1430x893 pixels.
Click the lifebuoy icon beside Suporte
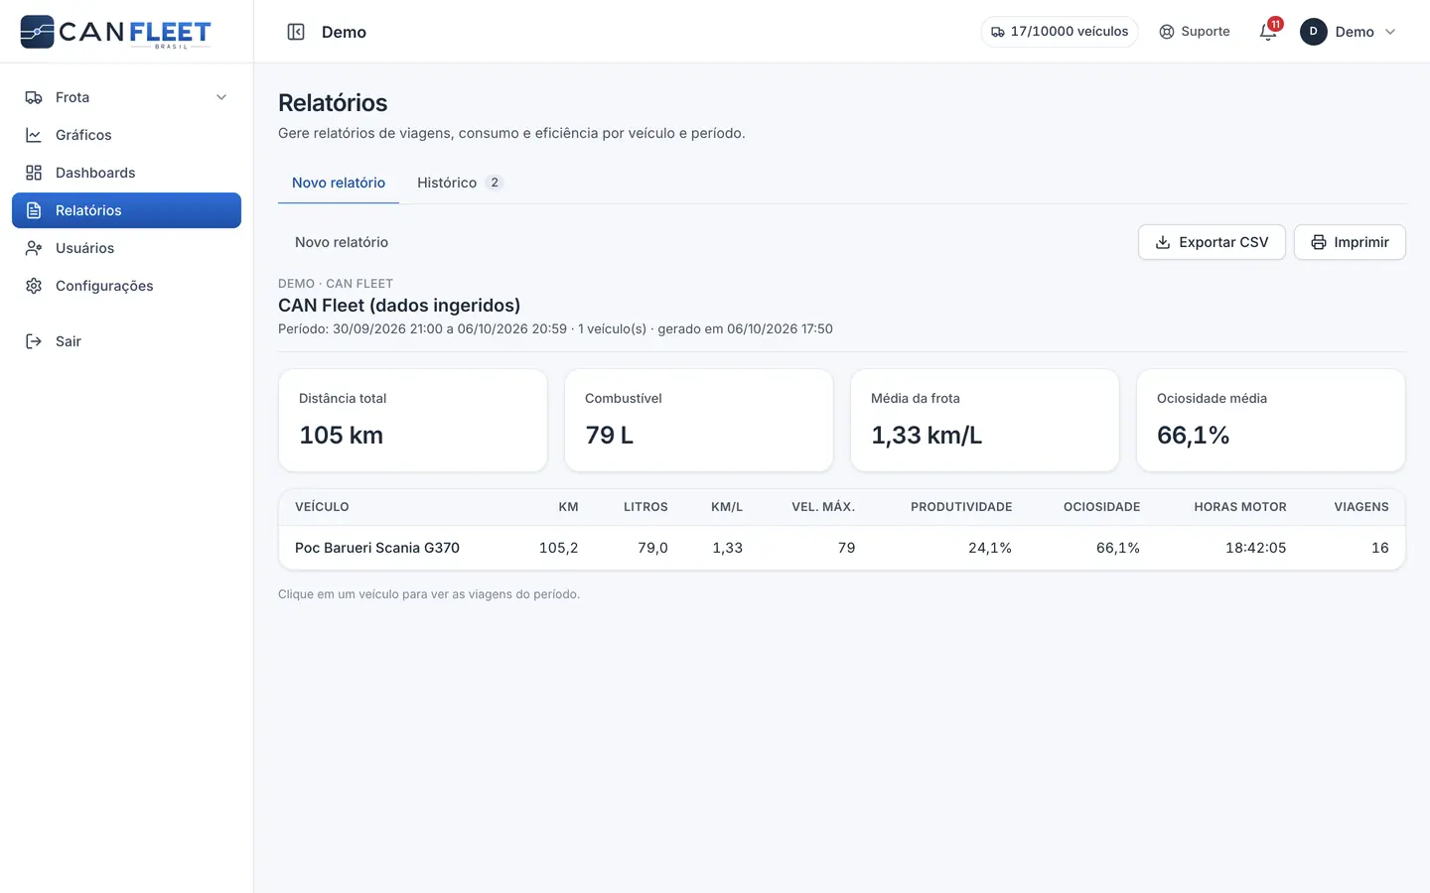[x=1167, y=32]
